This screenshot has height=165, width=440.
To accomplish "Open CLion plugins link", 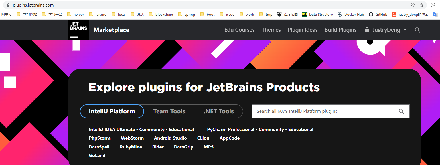I will pyautogui.click(x=203, y=138).
